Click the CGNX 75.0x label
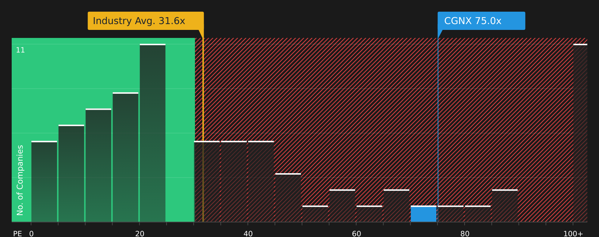The image size is (599, 237). click(481, 21)
